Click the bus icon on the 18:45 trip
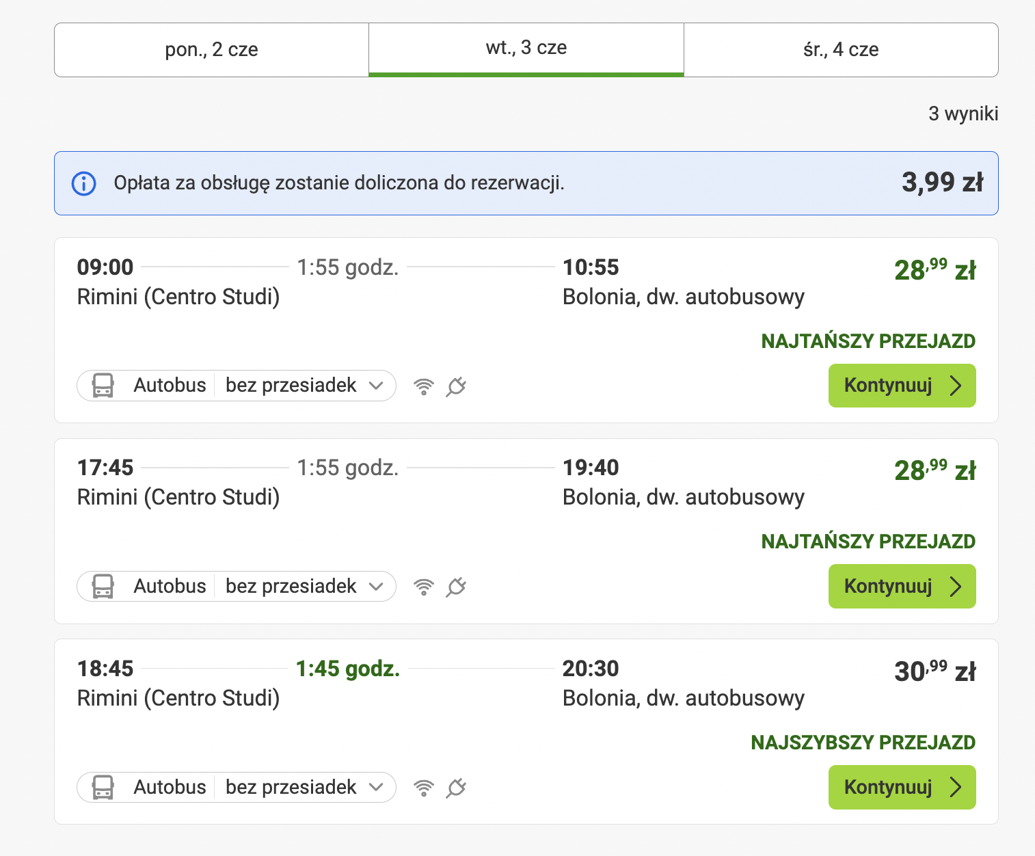Screen dimensions: 1035x856 click(x=103, y=787)
